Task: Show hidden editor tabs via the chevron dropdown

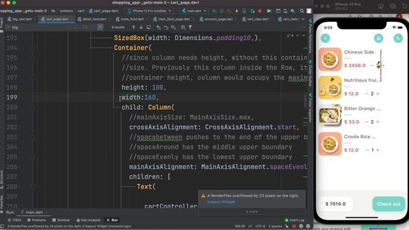Action: (303, 19)
